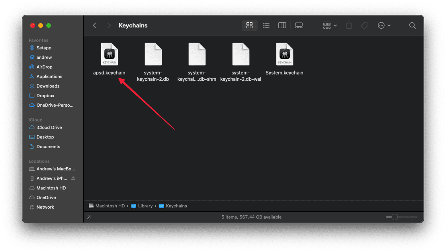The image size is (446, 252).
Task: Switch to gallery view
Action: (299, 25)
